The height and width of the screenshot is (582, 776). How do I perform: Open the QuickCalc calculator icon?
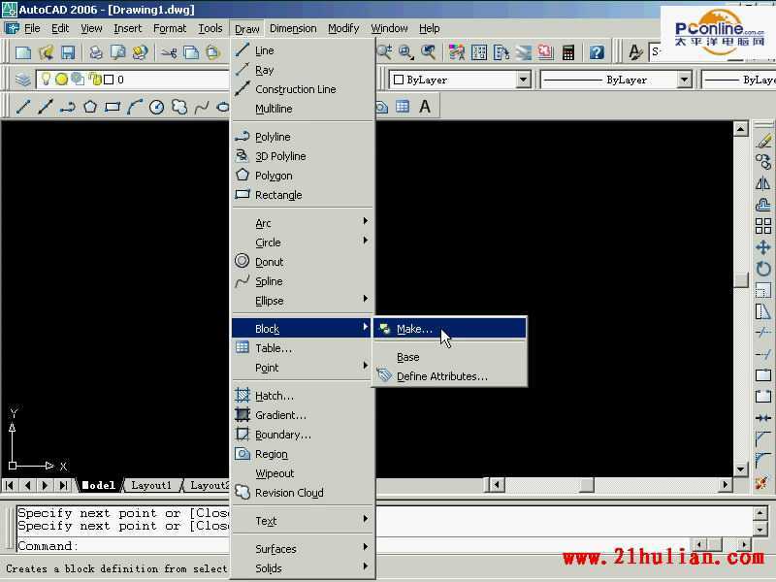tap(567, 52)
